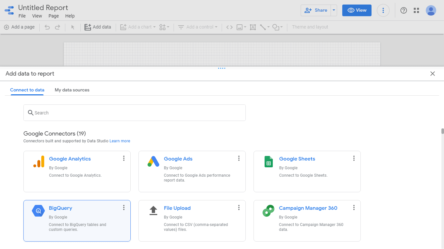The image size is (444, 249).
Task: Open the View menu
Action: [x=37, y=16]
